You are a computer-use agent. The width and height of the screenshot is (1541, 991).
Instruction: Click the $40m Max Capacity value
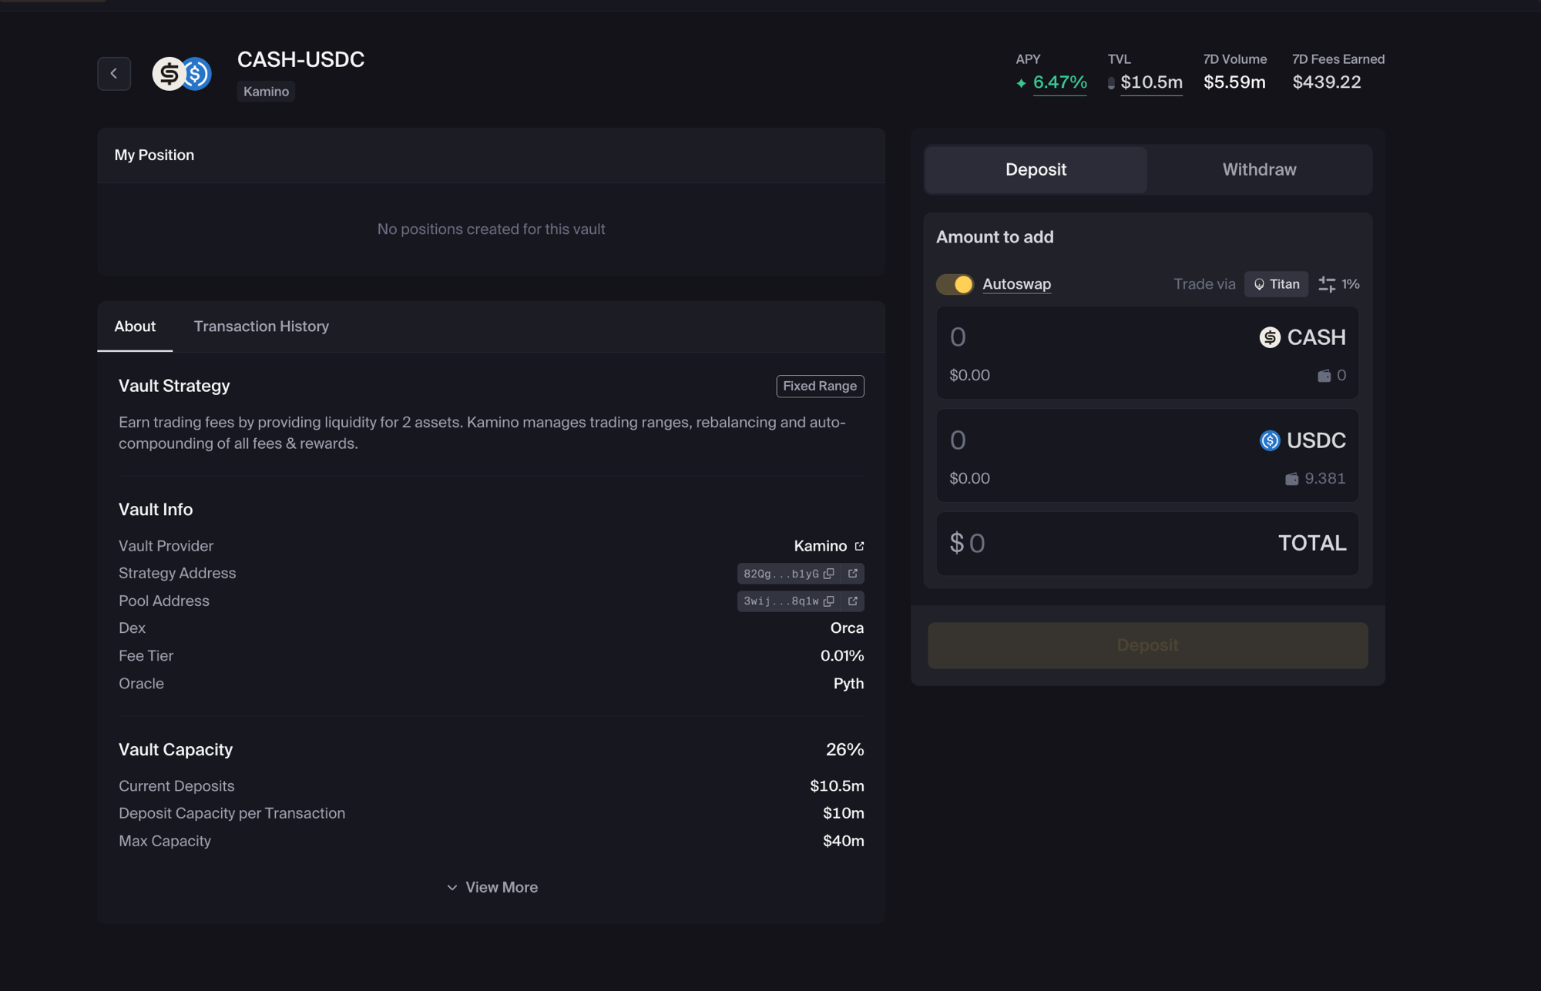click(843, 842)
